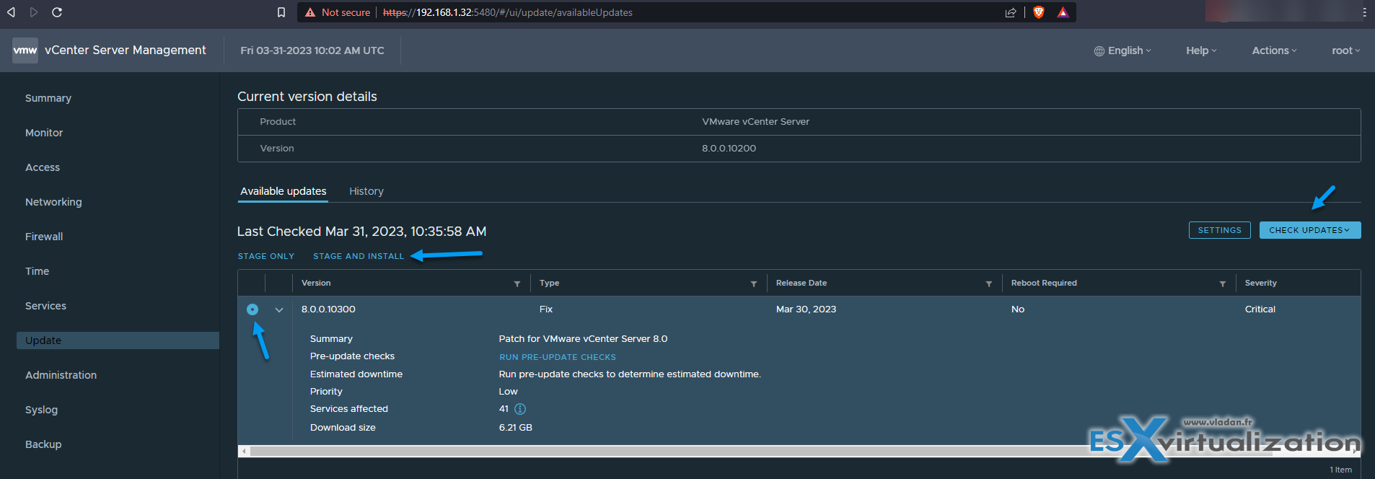Open the Actions dropdown menu
Screen dimensions: 1375x479
[1274, 50]
